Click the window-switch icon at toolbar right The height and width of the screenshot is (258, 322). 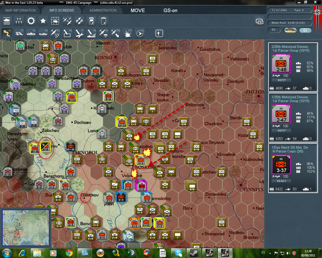(x=259, y=21)
